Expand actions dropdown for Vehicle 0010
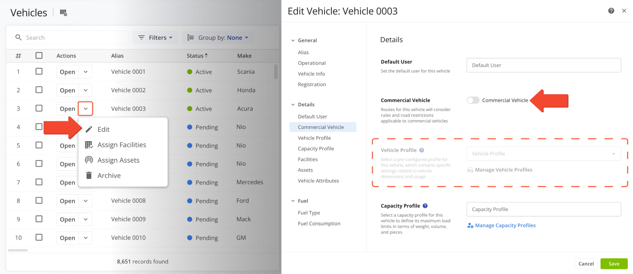 pos(86,238)
